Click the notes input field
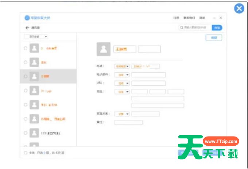 click(129, 122)
